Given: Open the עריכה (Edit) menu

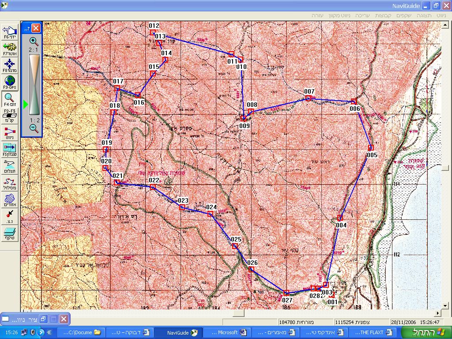Looking at the screenshot, I should (362, 15).
